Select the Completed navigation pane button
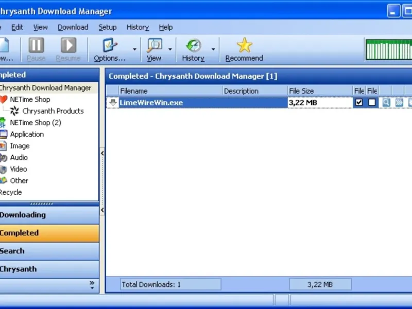This screenshot has height=309, width=412. (x=49, y=233)
